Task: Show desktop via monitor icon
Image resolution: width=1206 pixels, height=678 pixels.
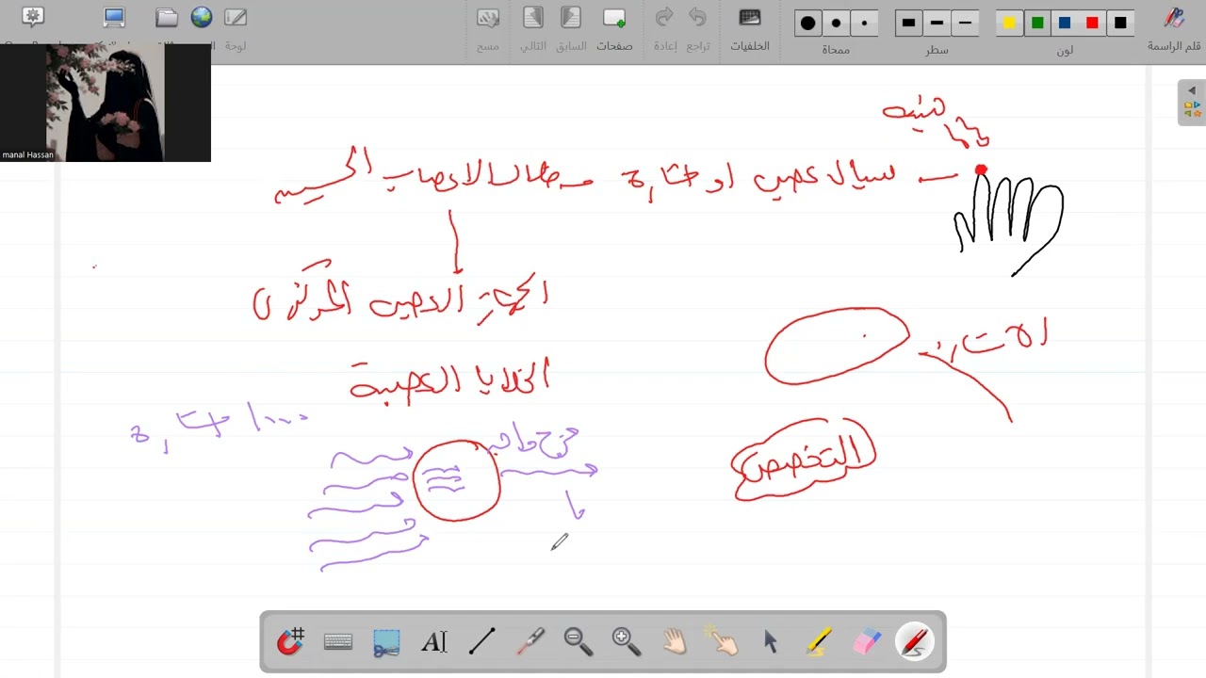Action: pyautogui.click(x=114, y=18)
